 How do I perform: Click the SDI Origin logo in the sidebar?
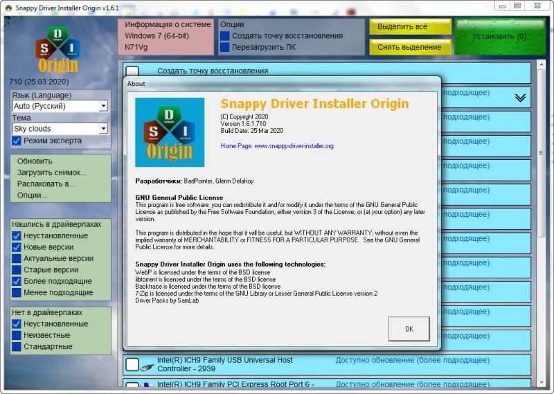click(x=58, y=50)
